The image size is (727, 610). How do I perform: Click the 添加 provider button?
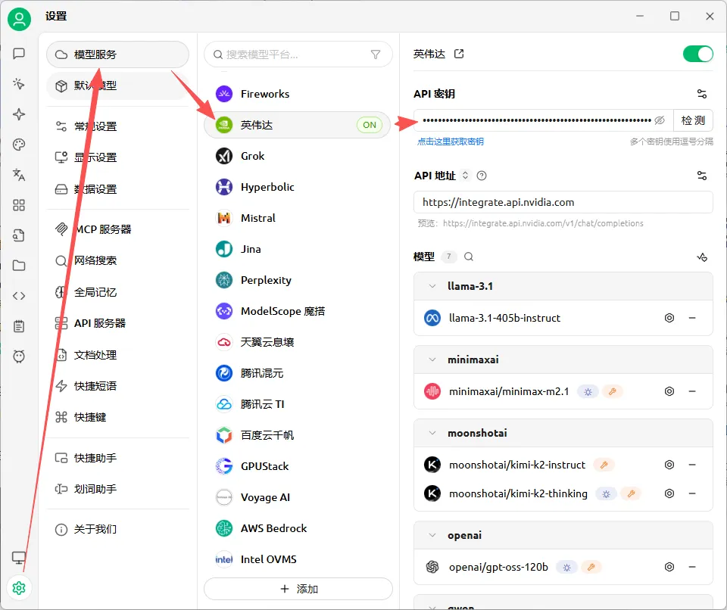point(298,589)
